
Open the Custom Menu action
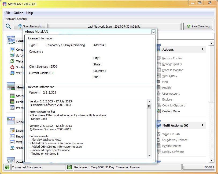point(171,111)
